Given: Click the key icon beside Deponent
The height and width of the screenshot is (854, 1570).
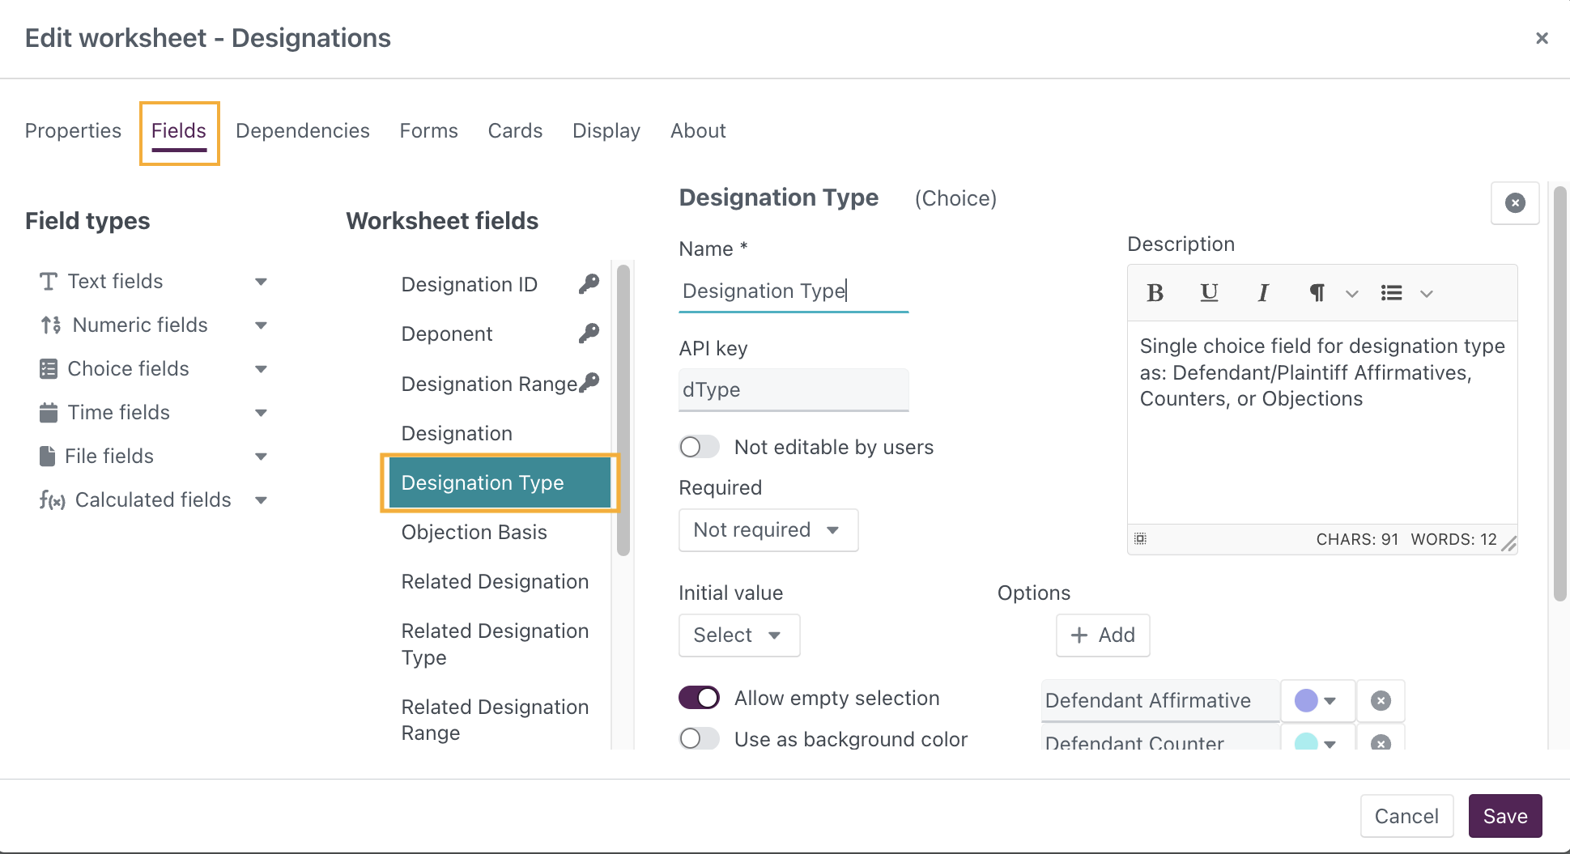Looking at the screenshot, I should (589, 334).
